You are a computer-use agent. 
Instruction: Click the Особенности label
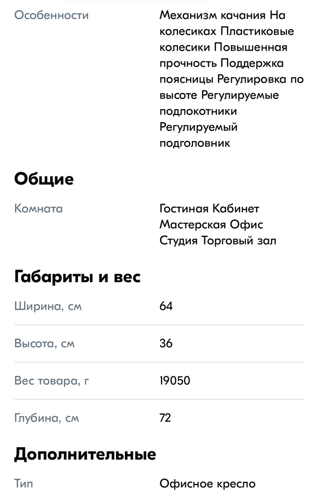51,15
